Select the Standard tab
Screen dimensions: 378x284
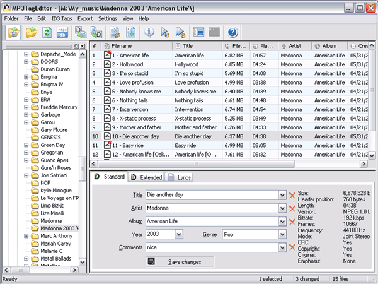(x=110, y=177)
